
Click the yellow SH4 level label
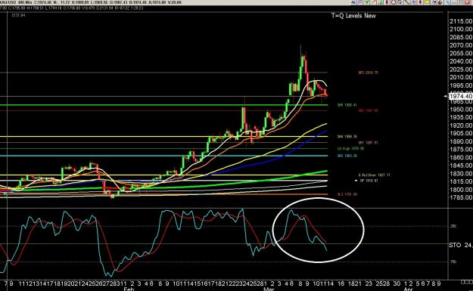tap(347, 137)
